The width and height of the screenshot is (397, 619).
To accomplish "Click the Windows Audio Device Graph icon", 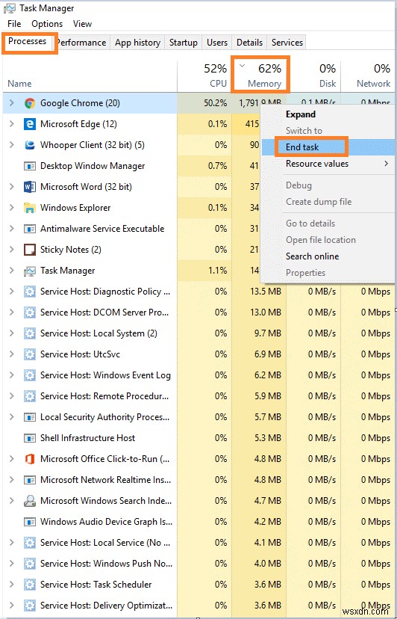I will click(x=30, y=522).
